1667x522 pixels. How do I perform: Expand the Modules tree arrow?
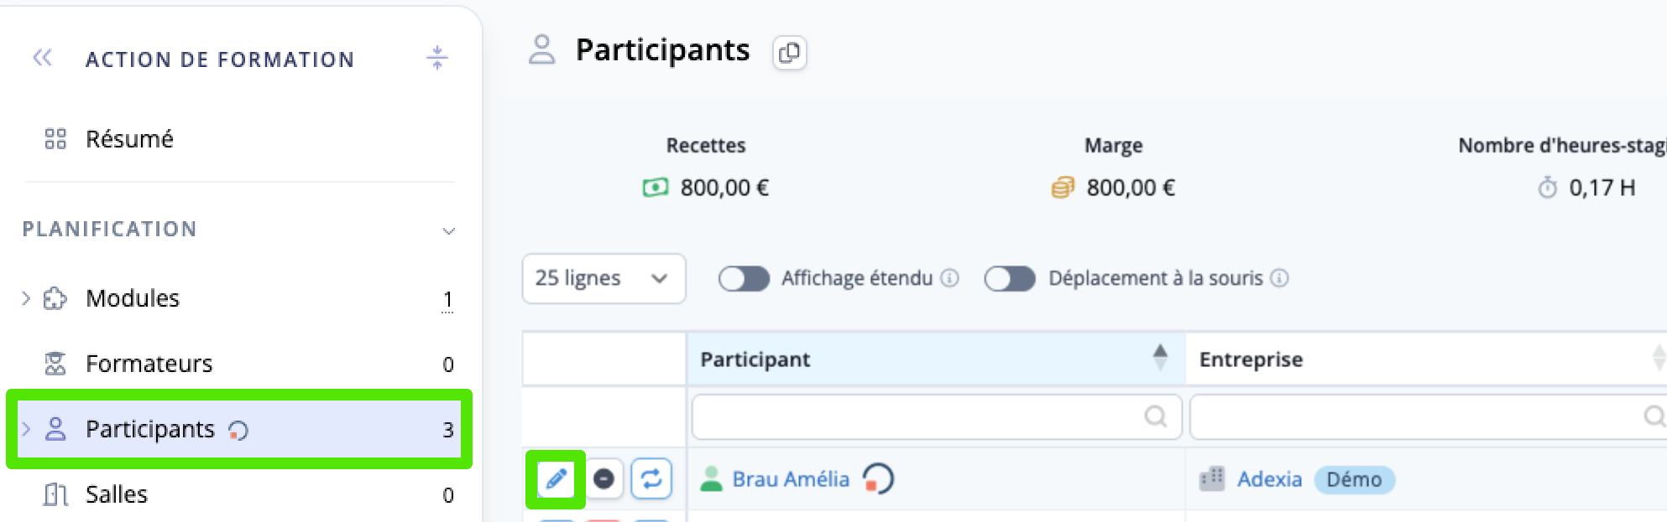click(x=26, y=297)
